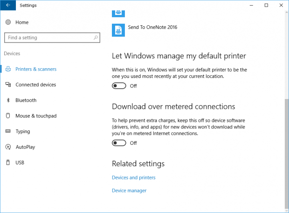Viewport: 289px width, 213px height.
Task: Open the Bluetooth settings page
Action: pyautogui.click(x=26, y=100)
